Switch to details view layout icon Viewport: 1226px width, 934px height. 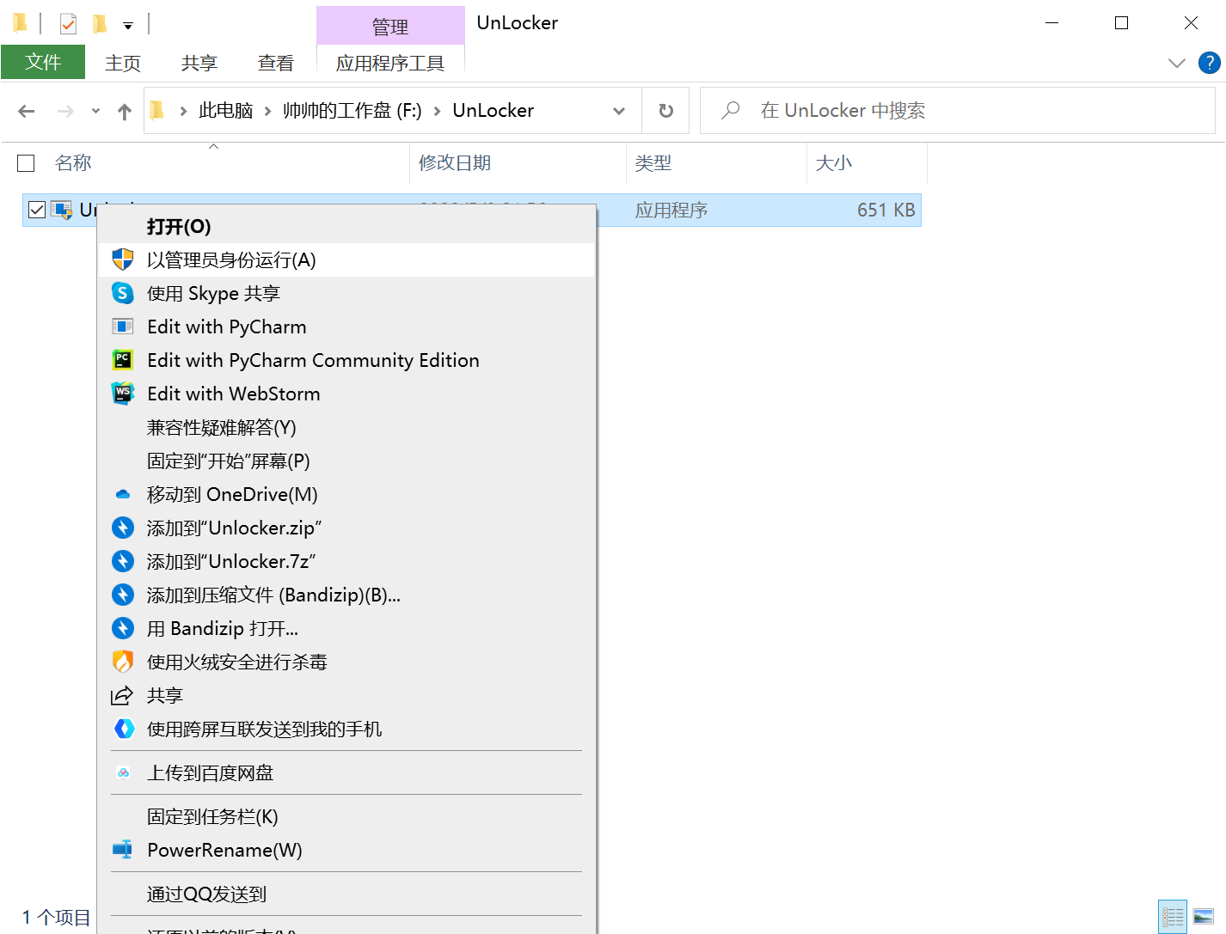tap(1173, 917)
